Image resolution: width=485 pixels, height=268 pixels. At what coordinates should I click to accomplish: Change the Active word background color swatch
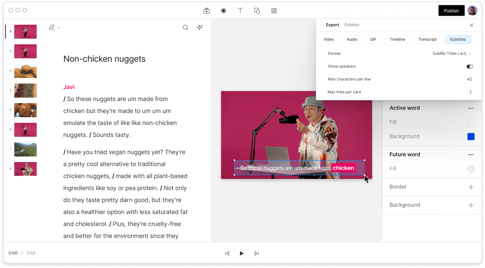click(x=471, y=136)
